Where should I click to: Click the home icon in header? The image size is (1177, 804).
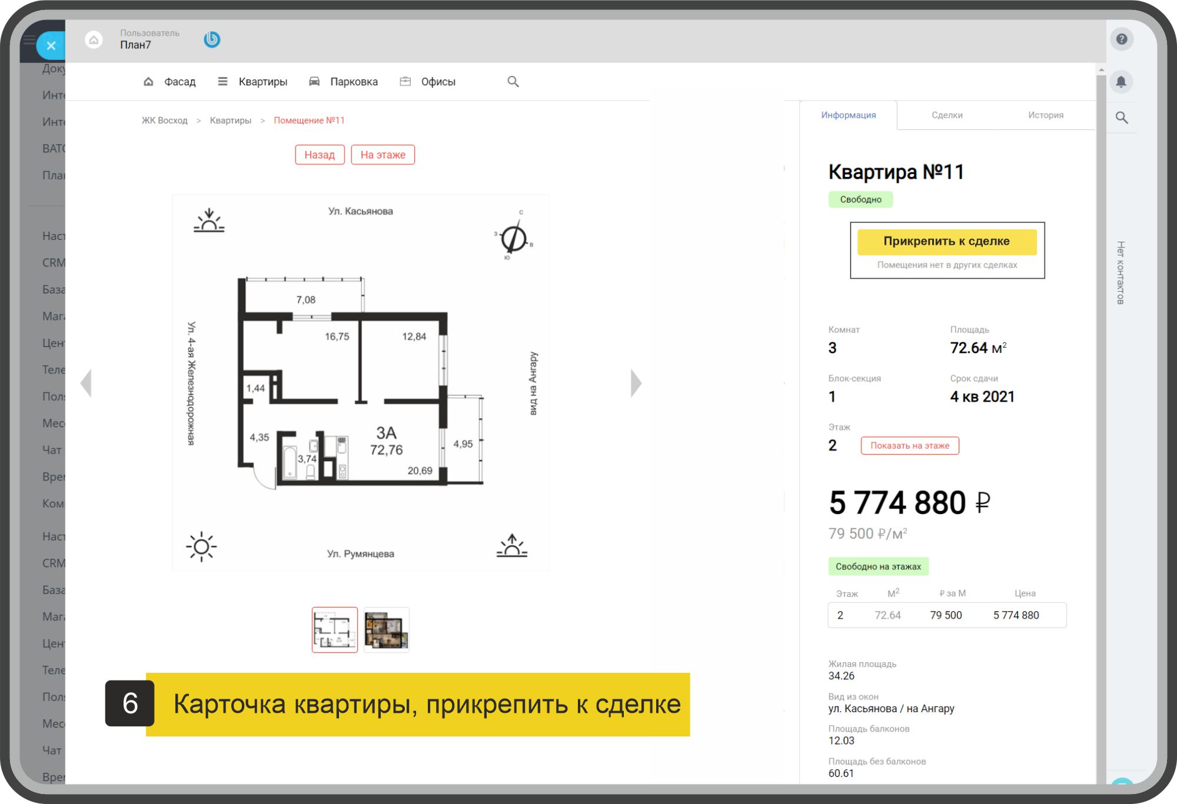tap(94, 39)
